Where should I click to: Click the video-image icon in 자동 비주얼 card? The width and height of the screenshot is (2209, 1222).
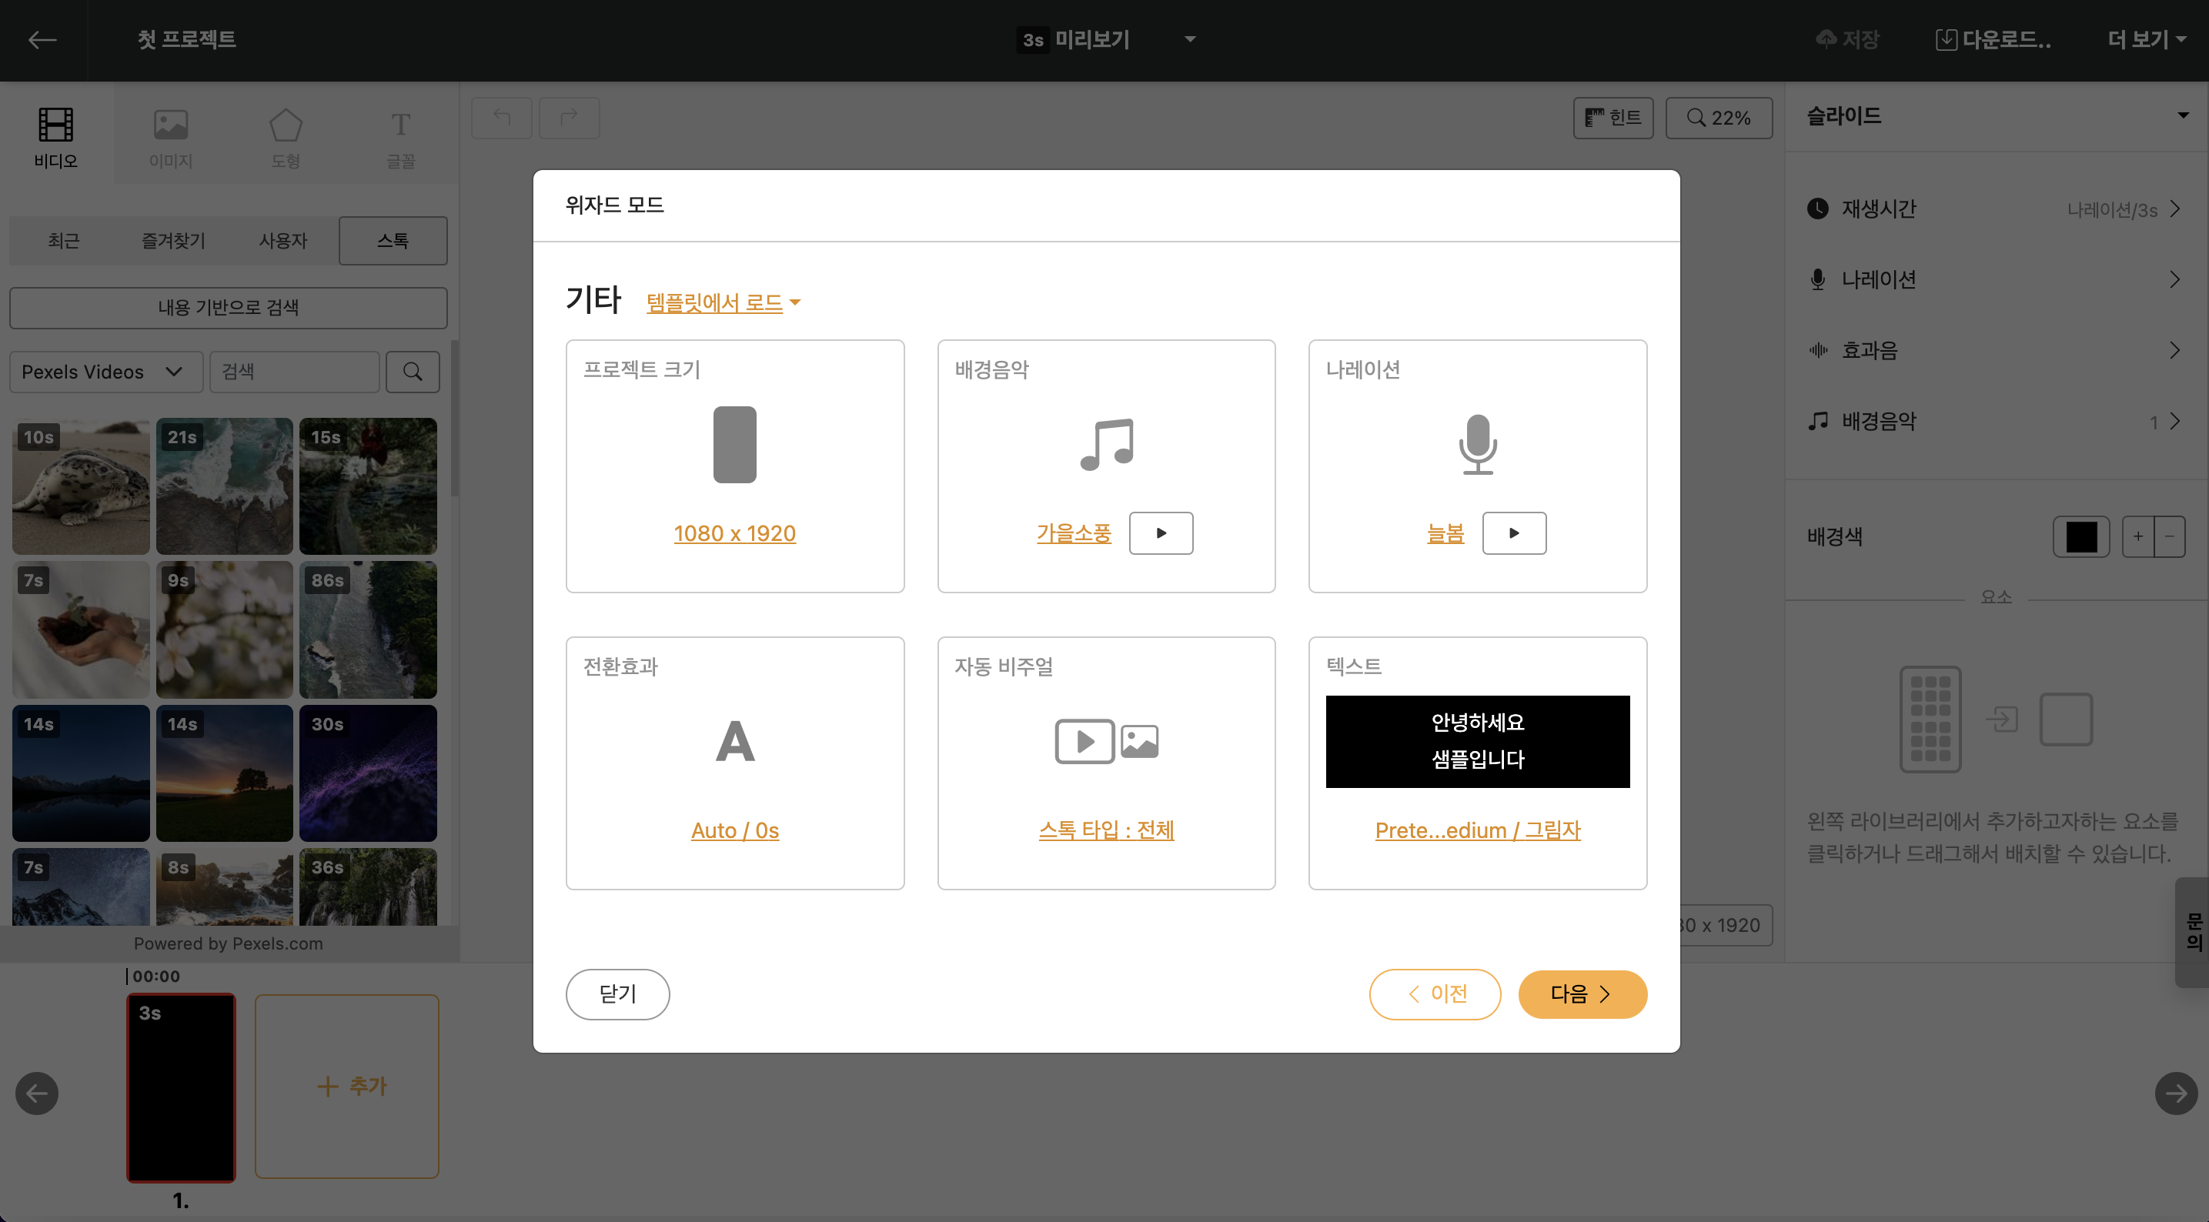coord(1106,741)
